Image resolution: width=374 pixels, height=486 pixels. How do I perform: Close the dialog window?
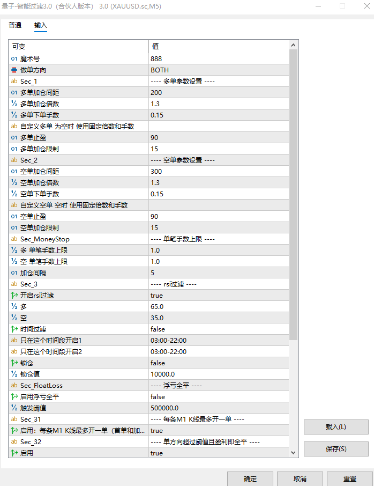pyautogui.click(x=367, y=6)
